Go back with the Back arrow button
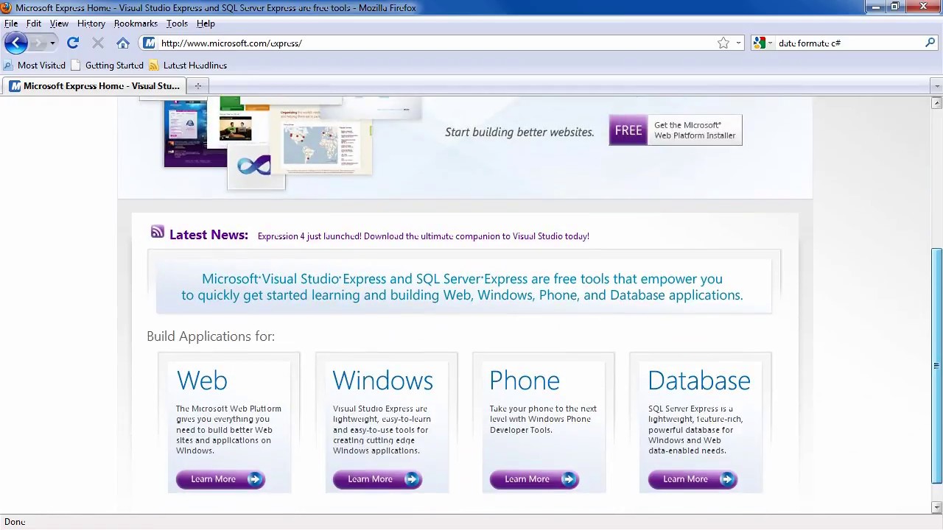Viewport: 943px width, 530px height. (15, 43)
